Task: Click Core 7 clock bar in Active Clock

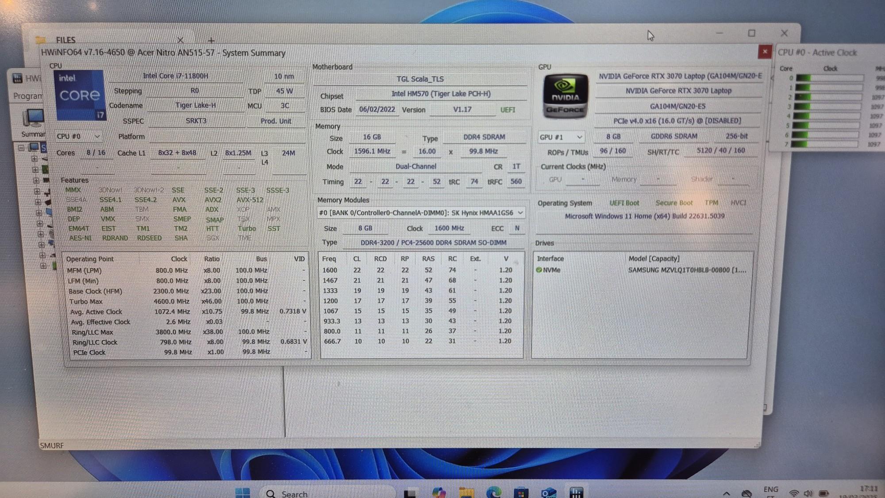Action: pos(825,144)
